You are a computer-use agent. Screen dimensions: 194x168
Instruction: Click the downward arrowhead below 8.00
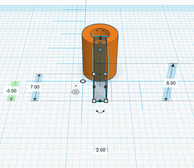[x=166, y=99]
